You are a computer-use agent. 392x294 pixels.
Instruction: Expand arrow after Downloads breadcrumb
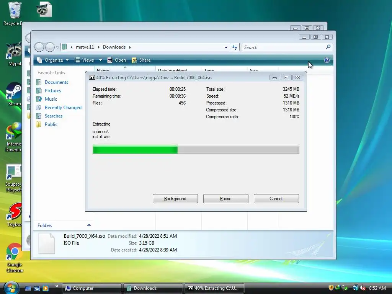pyautogui.click(x=130, y=47)
